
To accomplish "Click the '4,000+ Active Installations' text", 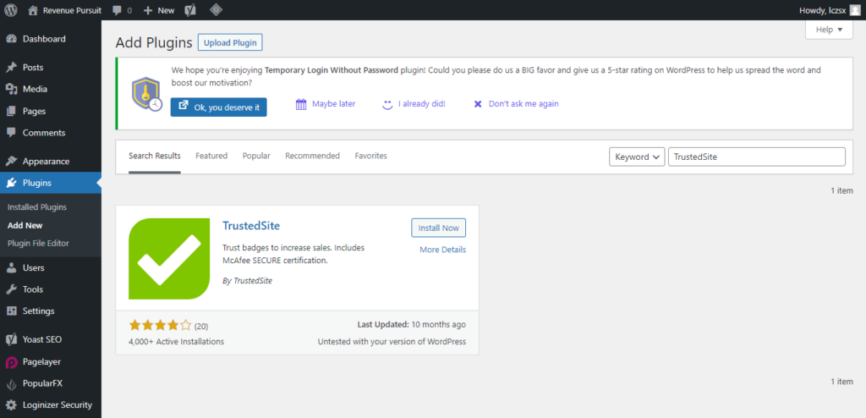I will coord(176,342).
